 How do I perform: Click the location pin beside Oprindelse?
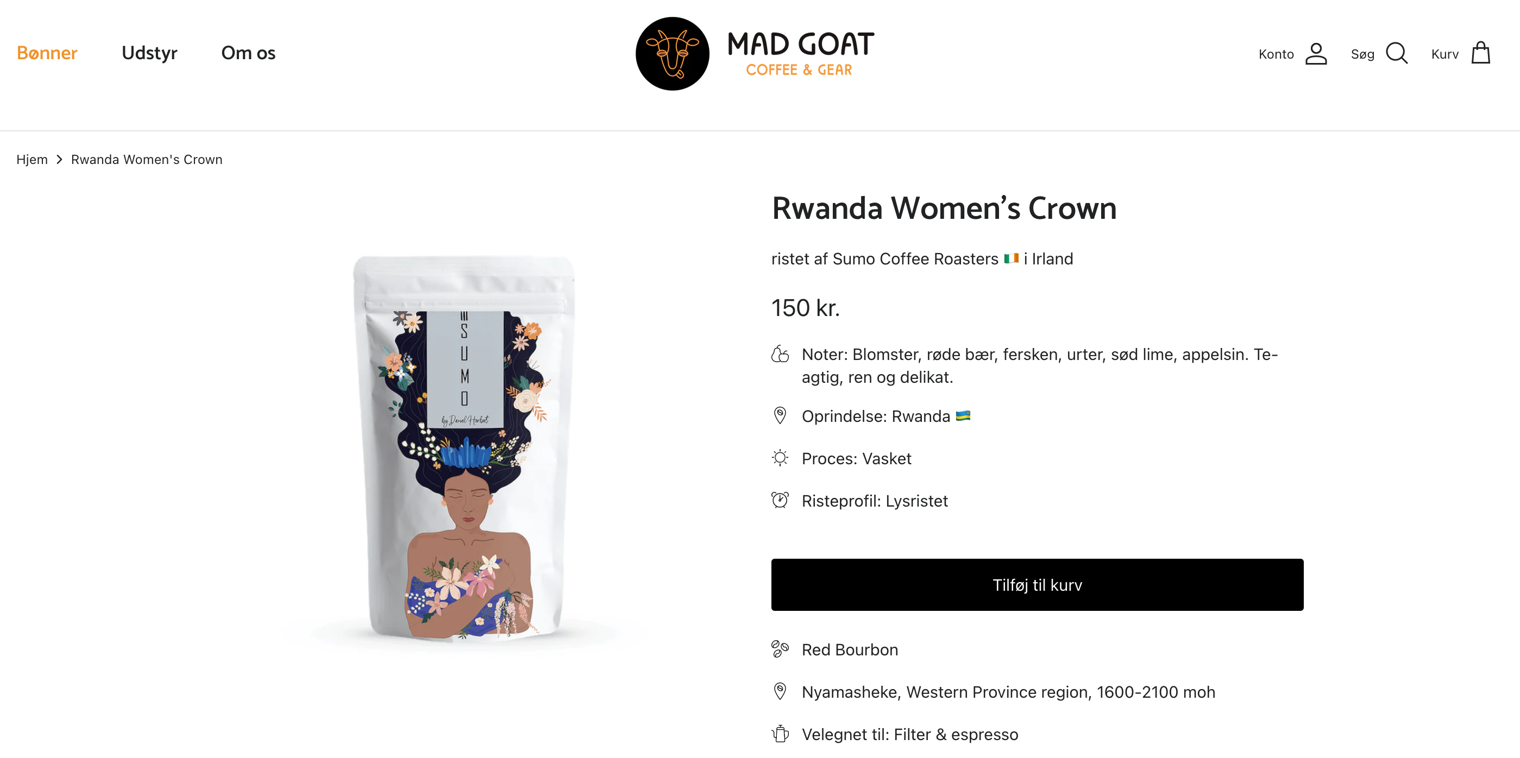pyautogui.click(x=780, y=416)
